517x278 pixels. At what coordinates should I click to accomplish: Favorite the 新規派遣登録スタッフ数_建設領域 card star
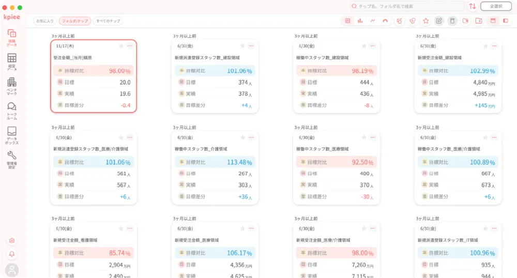click(242, 46)
